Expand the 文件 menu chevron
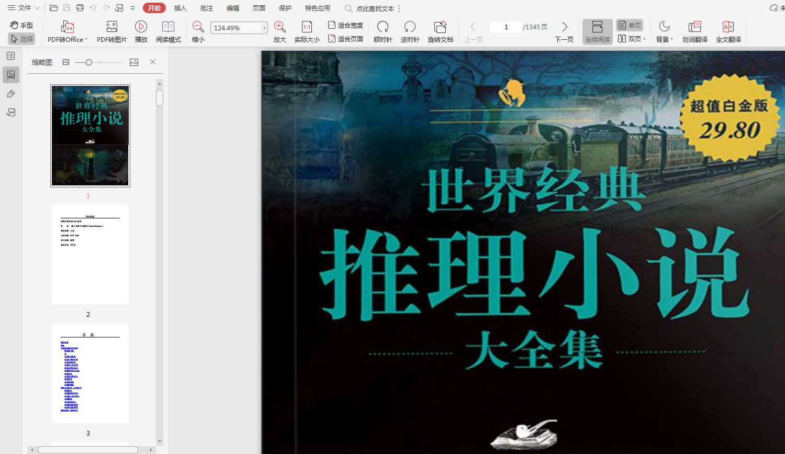The image size is (785, 454). coord(38,8)
